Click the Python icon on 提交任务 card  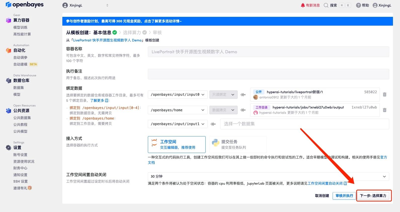coord(215,142)
